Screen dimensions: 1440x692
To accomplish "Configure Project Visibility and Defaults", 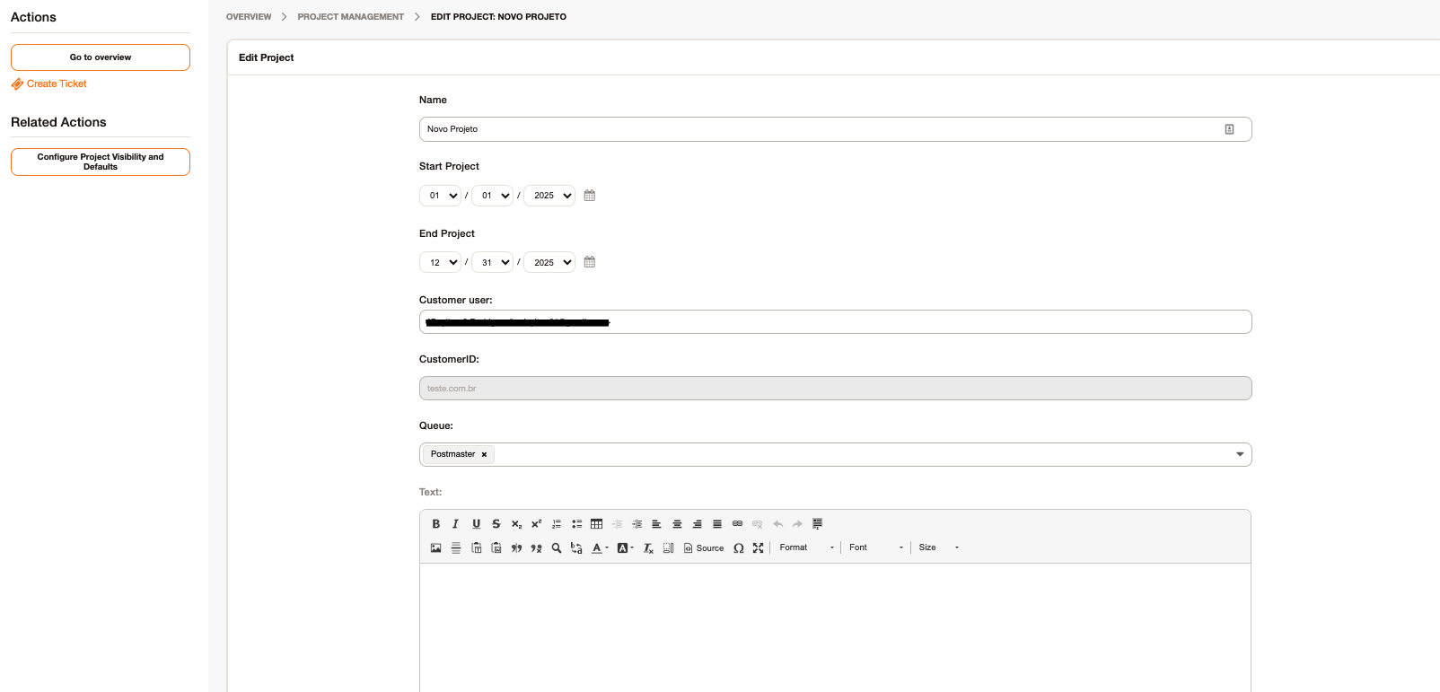I will click(x=101, y=162).
